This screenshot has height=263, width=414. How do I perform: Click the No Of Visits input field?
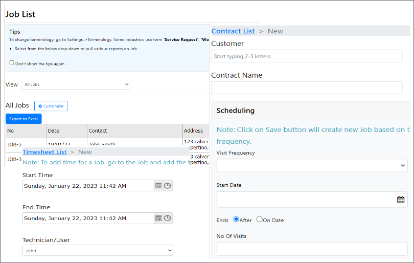click(312, 249)
